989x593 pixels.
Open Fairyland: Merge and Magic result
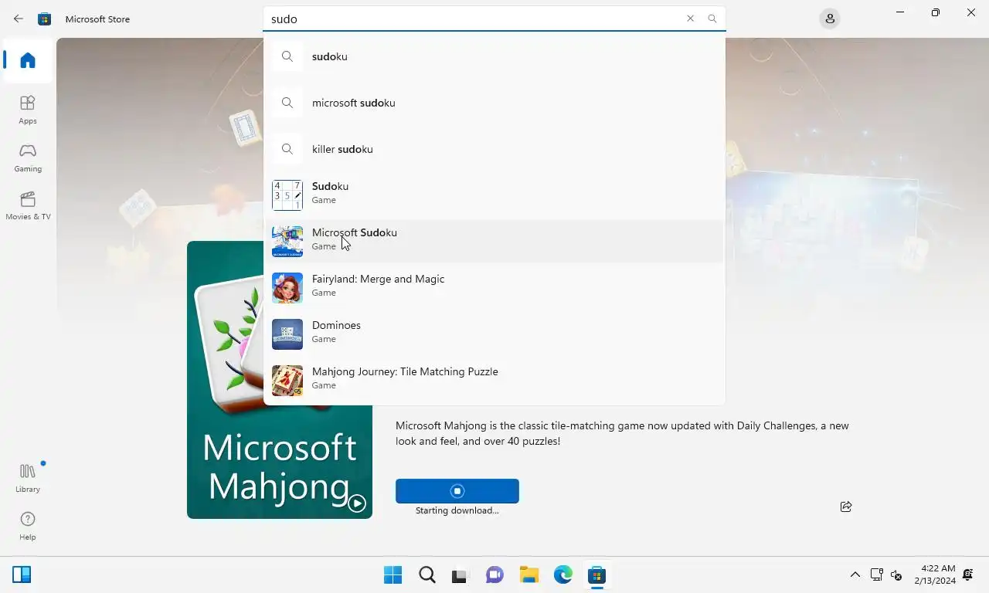pos(494,287)
